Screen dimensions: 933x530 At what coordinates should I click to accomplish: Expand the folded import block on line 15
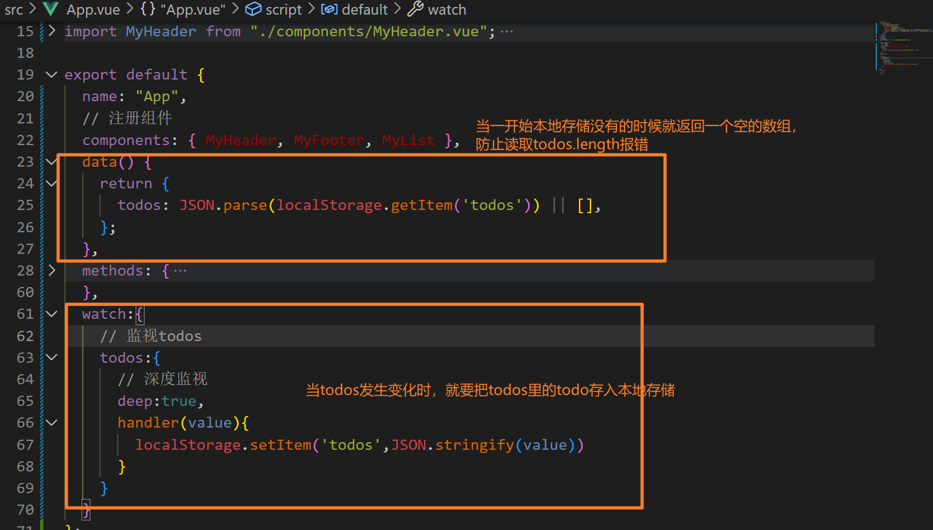(52, 31)
